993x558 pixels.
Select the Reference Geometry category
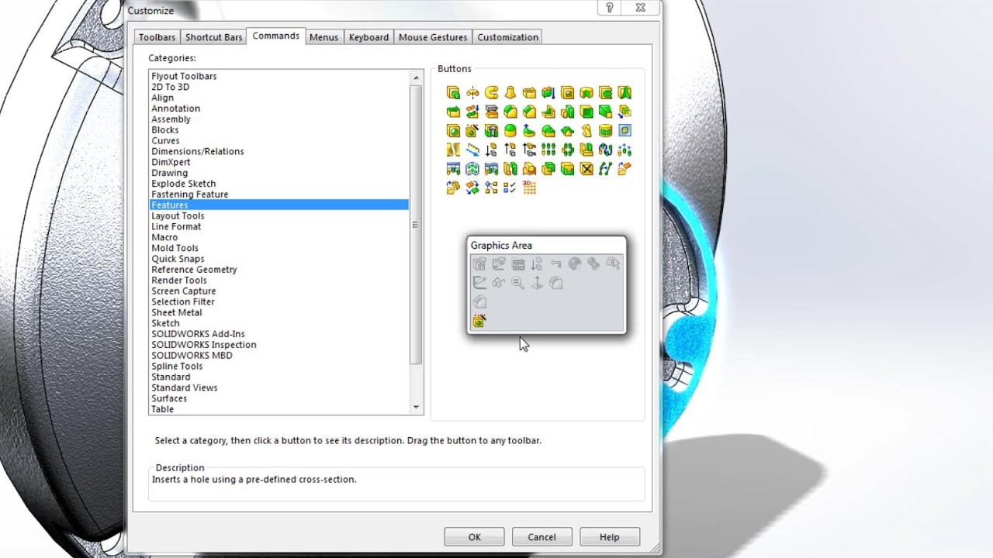[194, 270]
